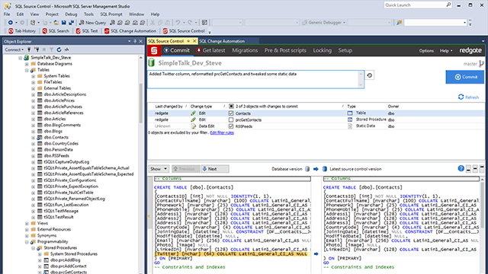
Task: Open the Tools menu
Action: coord(88,14)
